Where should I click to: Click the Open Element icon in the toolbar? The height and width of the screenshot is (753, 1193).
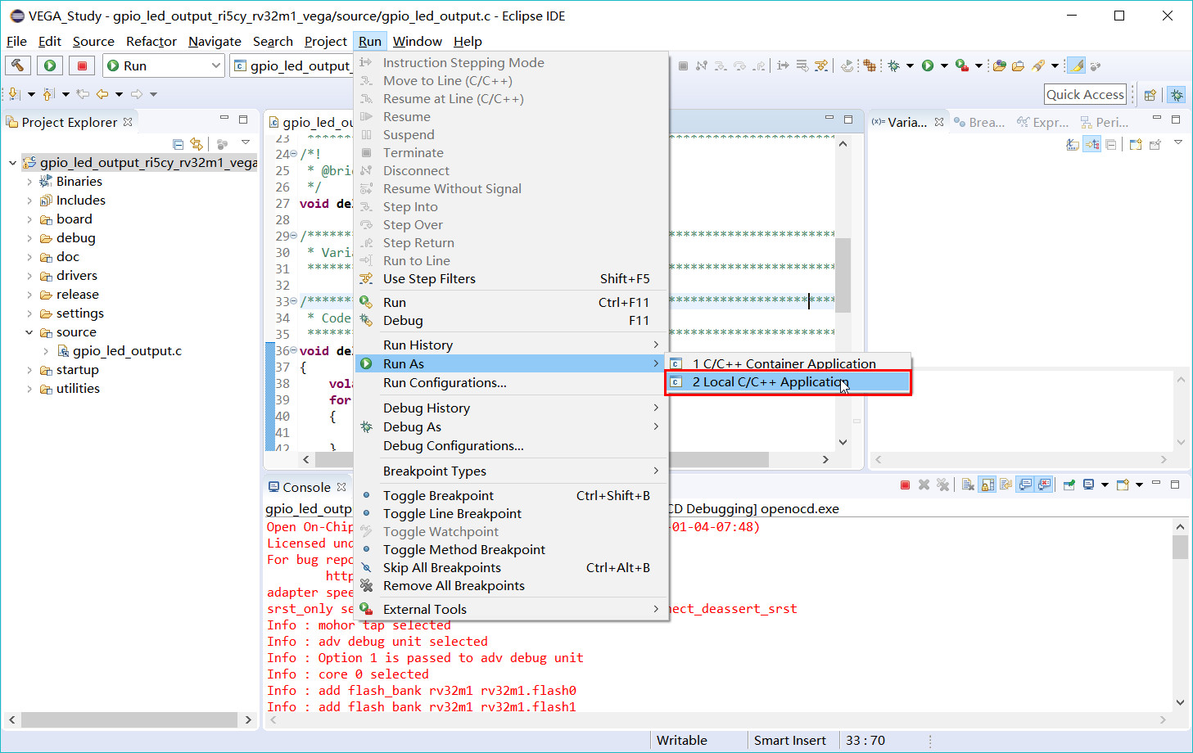[999, 65]
